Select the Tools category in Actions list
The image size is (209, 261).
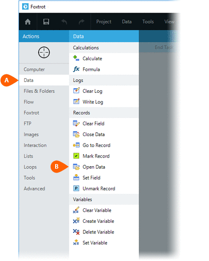[x=44, y=178]
